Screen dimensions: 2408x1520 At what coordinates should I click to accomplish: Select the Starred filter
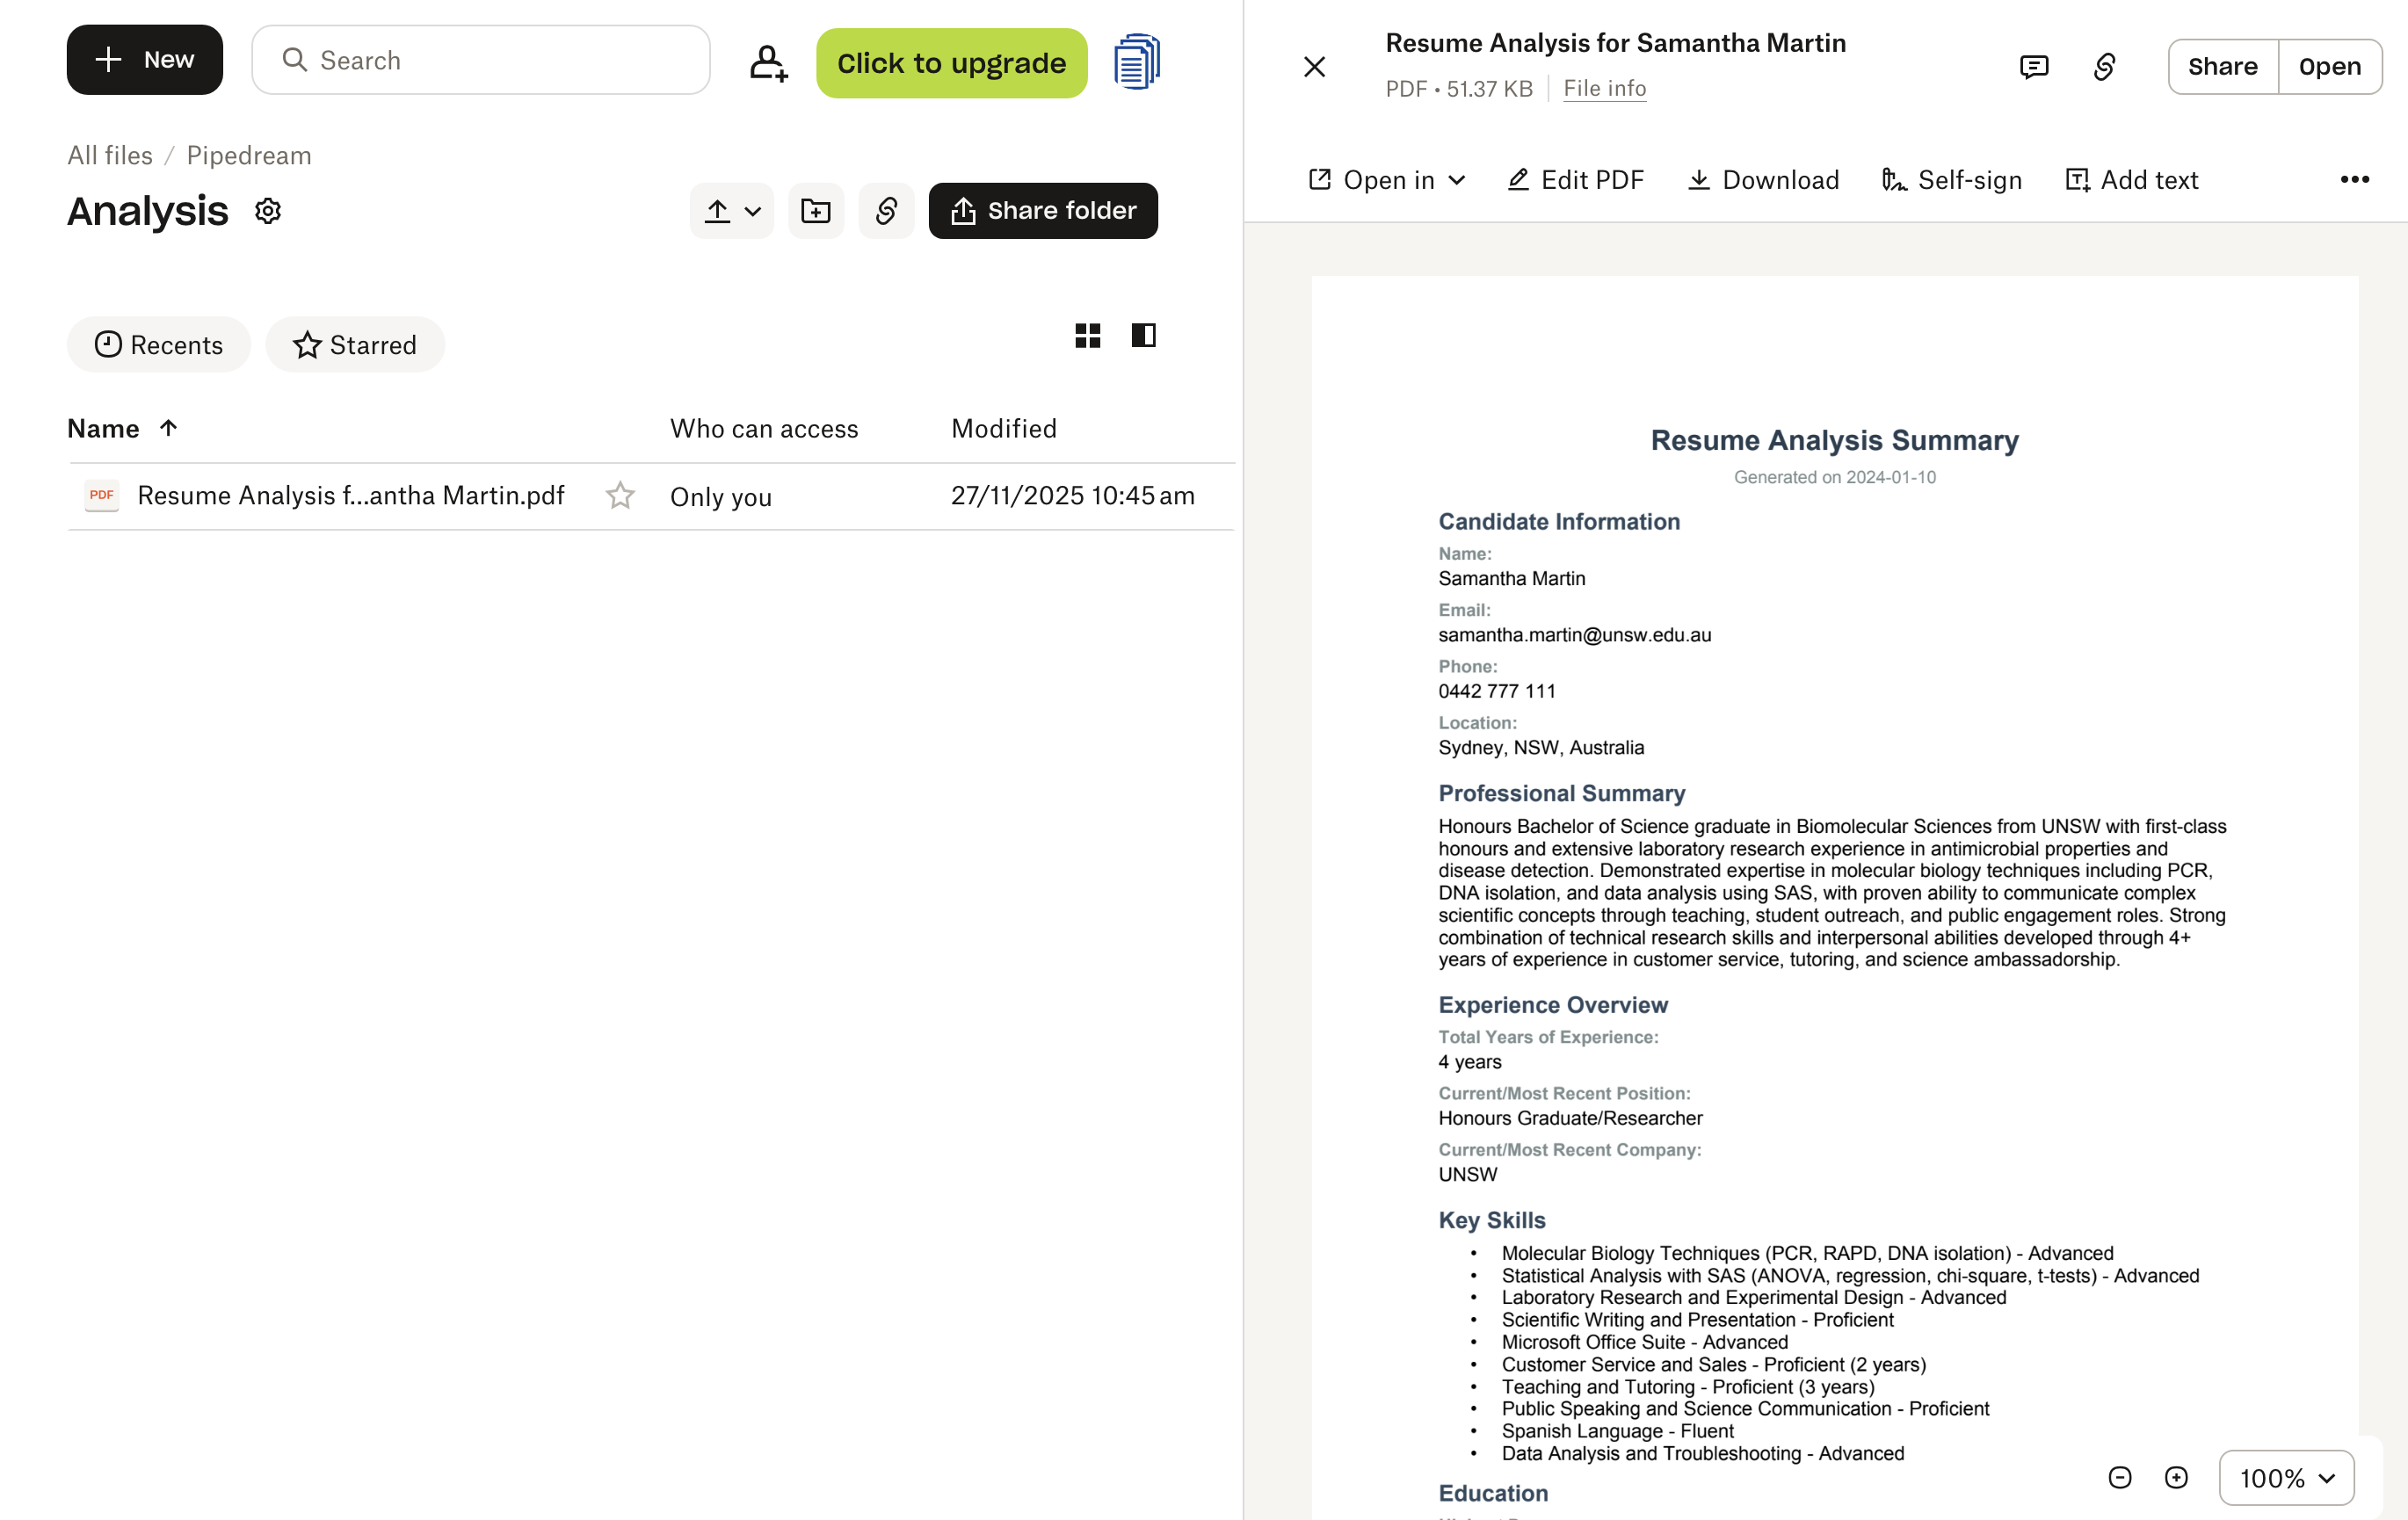tap(354, 344)
